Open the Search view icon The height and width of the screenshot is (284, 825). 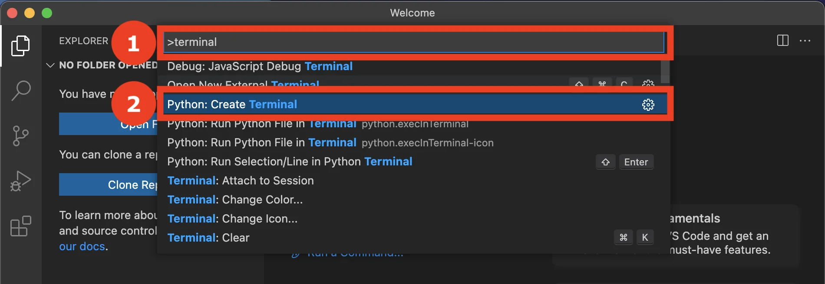pos(20,91)
